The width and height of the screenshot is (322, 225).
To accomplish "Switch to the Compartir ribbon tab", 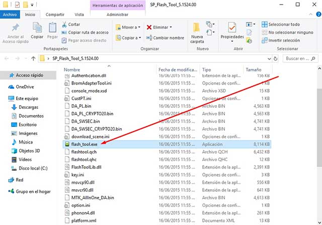I will 55,15.
